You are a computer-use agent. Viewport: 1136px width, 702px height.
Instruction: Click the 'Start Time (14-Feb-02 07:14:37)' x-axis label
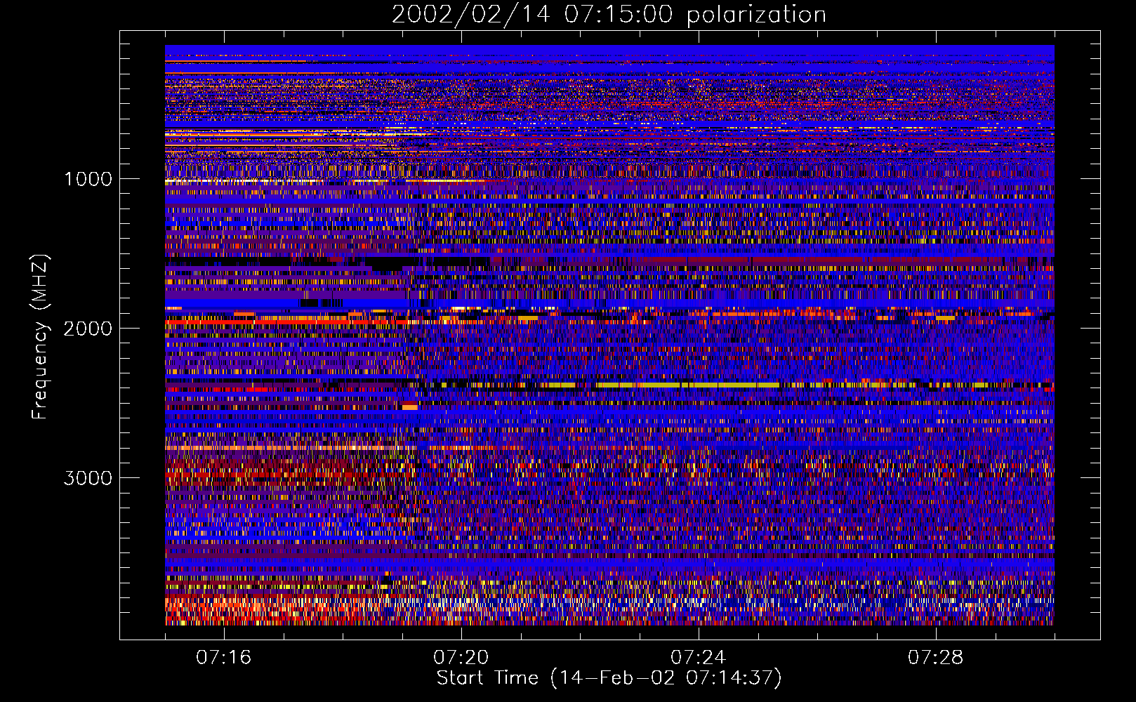(x=609, y=678)
